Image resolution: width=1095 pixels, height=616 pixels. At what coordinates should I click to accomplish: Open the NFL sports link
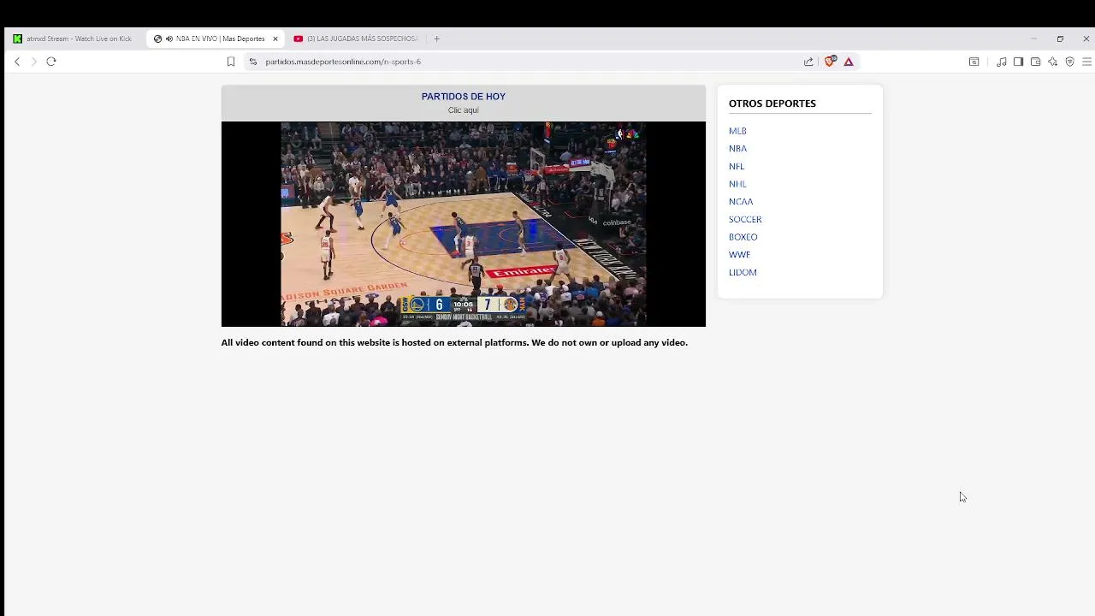pos(737,167)
